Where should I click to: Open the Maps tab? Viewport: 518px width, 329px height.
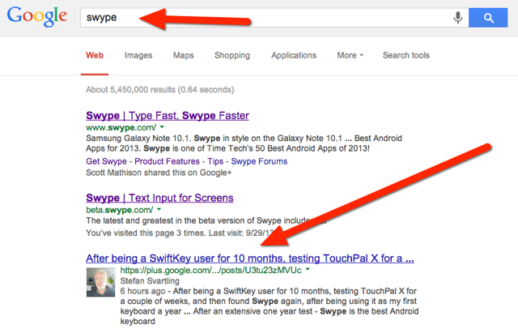183,55
